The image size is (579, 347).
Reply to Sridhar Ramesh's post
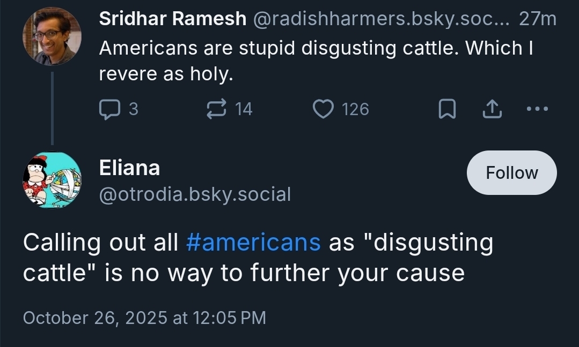click(109, 109)
